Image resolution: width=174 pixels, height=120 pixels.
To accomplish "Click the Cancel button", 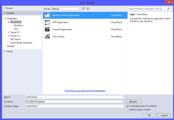I will (164, 115).
